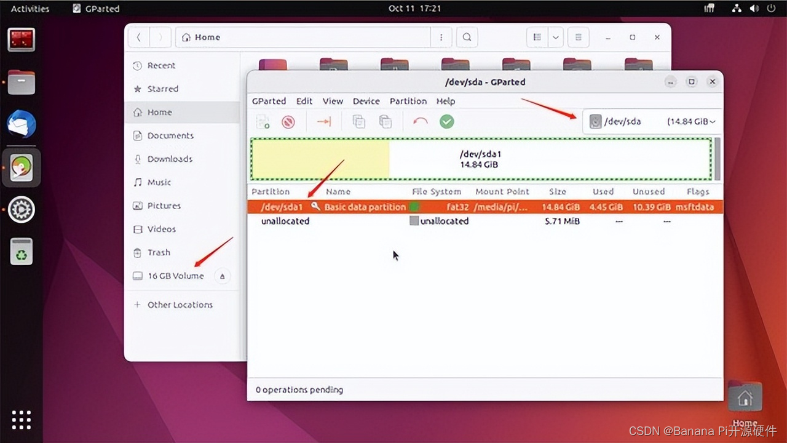Click the File System column header
The height and width of the screenshot is (443, 787).
(437, 191)
